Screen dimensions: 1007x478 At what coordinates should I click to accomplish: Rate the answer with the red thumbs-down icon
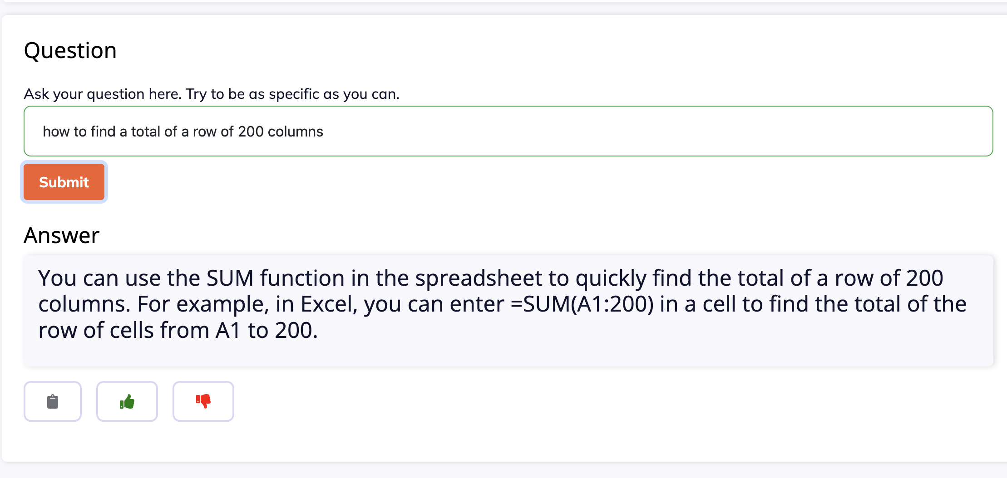point(203,401)
